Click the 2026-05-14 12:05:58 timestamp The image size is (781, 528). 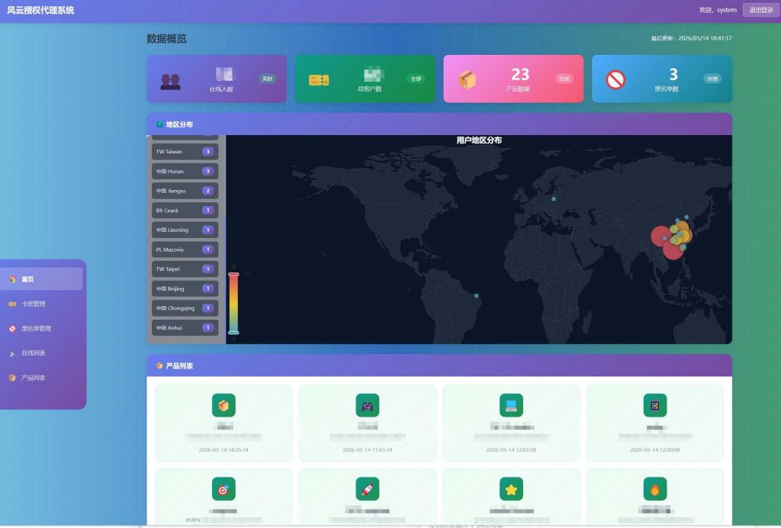[511, 450]
